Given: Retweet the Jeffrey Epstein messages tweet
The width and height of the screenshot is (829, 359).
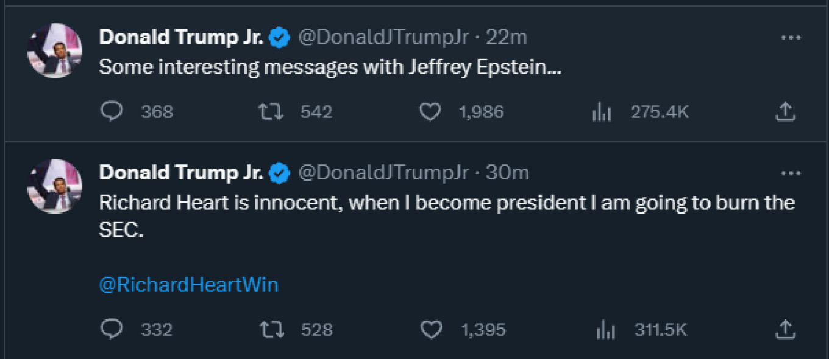Looking at the screenshot, I should coord(271,112).
